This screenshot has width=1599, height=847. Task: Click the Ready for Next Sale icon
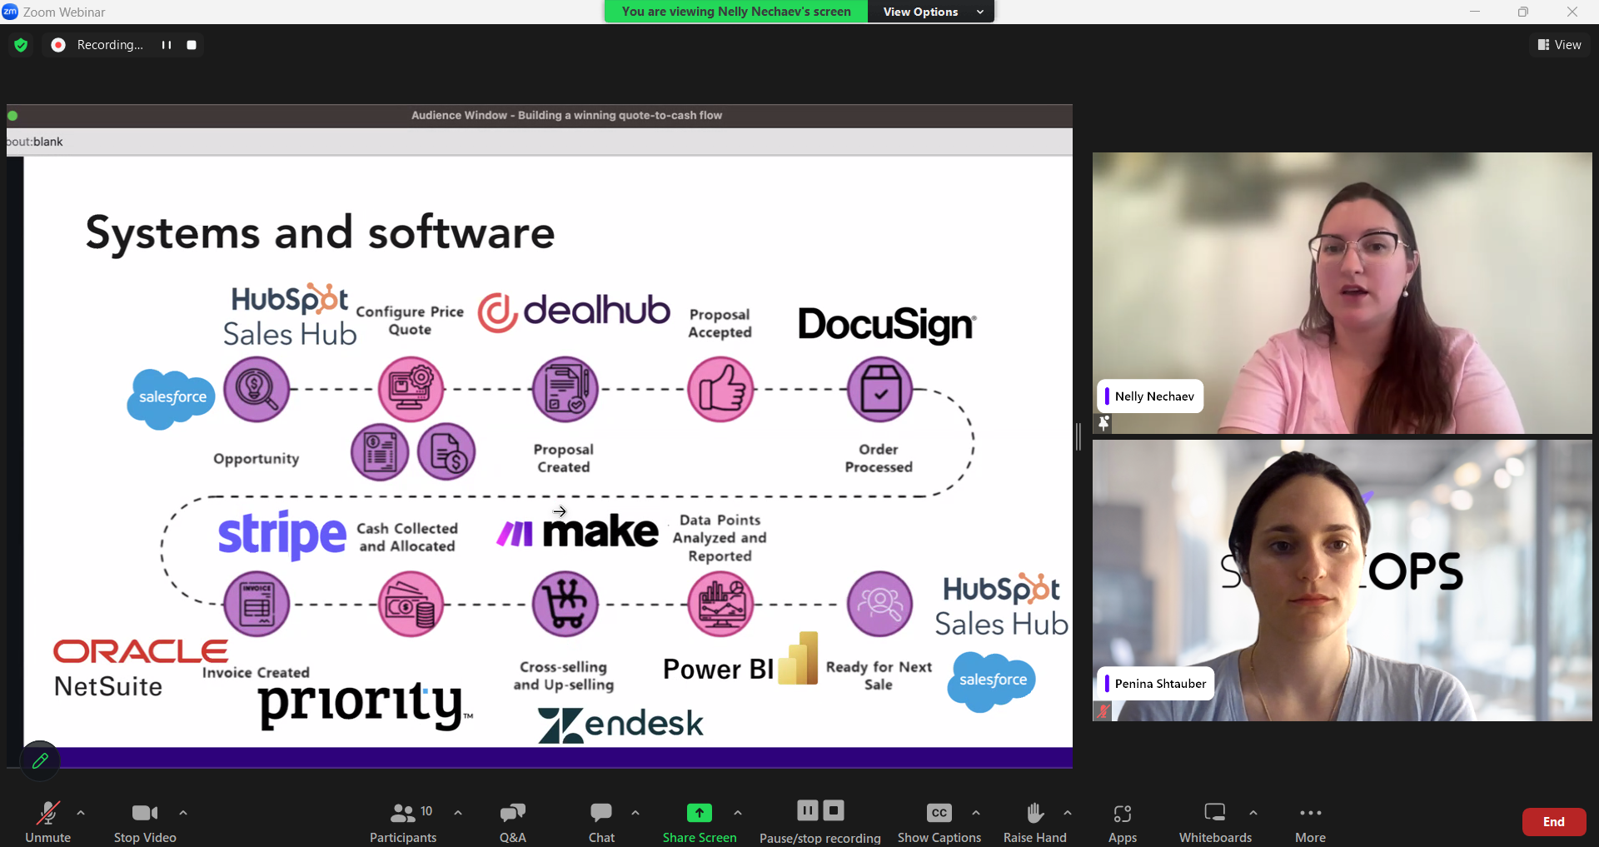[880, 604]
